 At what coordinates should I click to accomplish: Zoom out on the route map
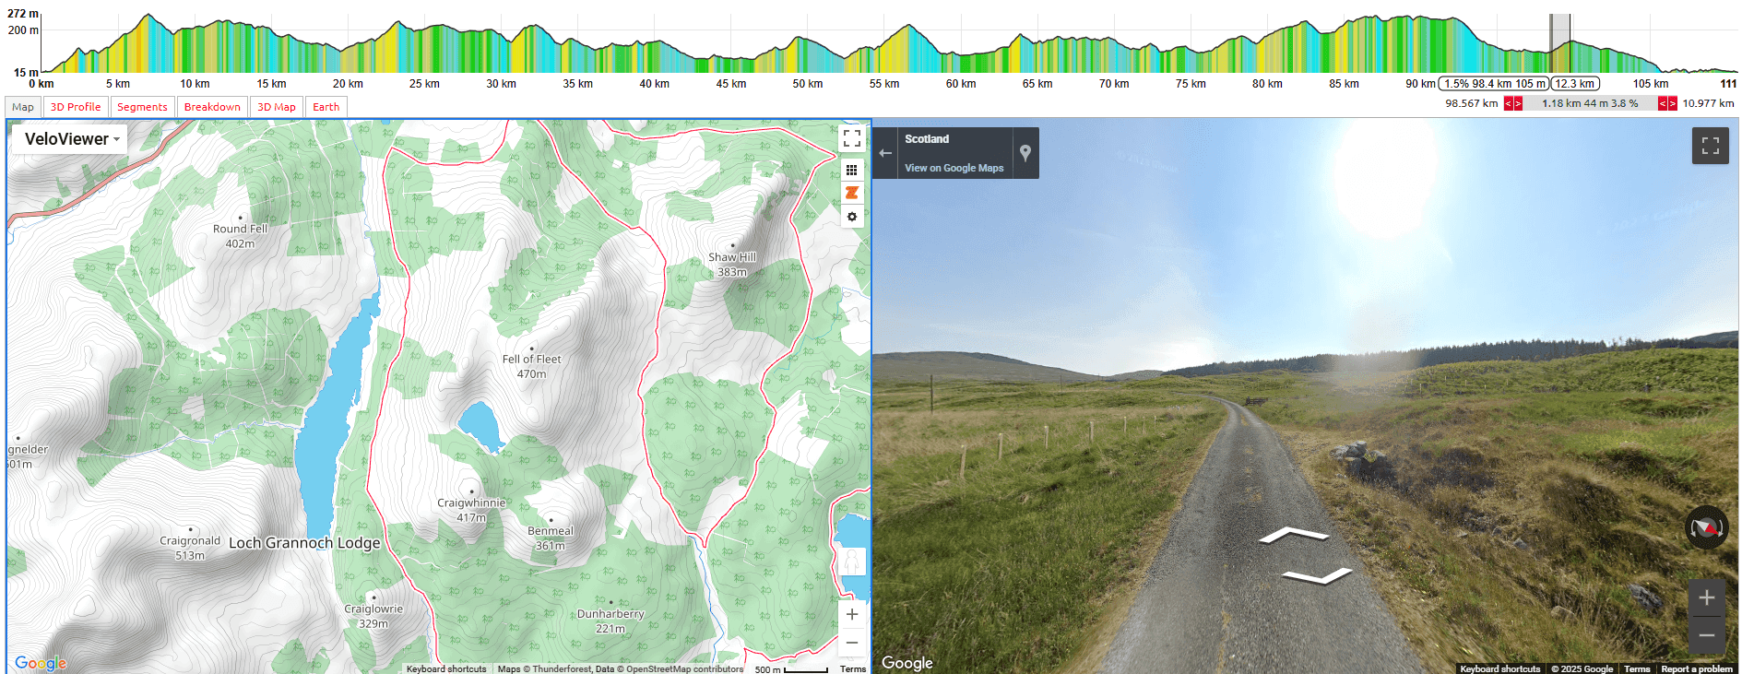click(852, 643)
